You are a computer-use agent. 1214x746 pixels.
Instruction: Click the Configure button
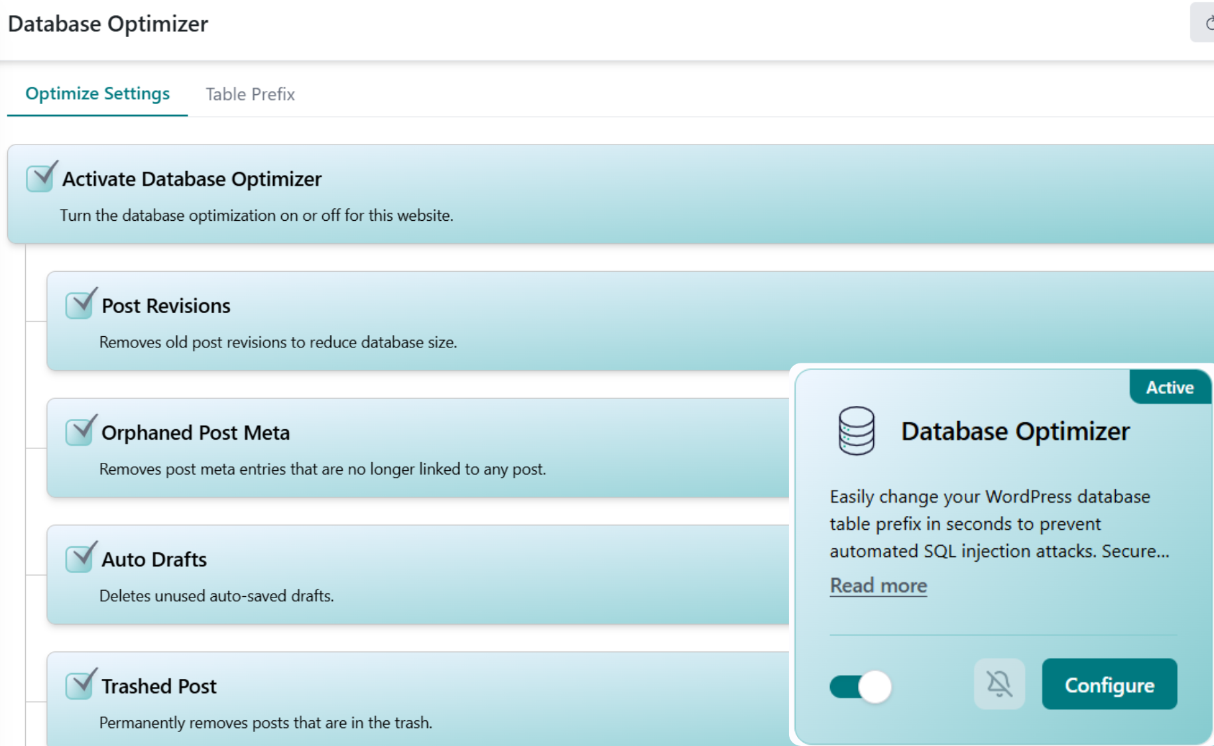tap(1109, 684)
